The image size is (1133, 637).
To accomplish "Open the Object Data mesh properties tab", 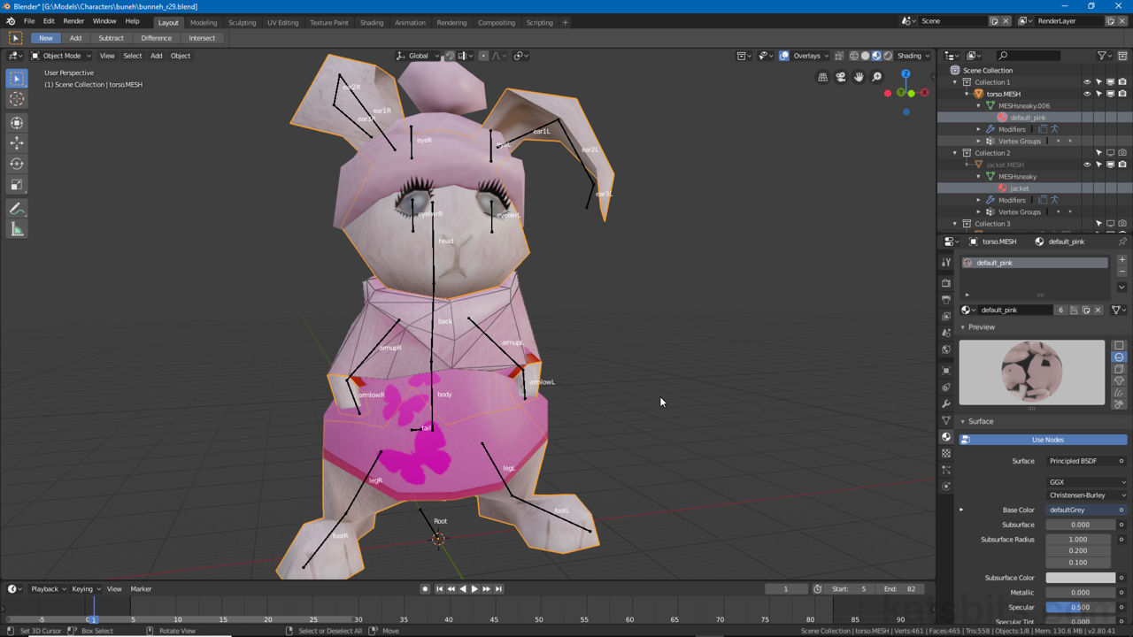I will click(946, 420).
